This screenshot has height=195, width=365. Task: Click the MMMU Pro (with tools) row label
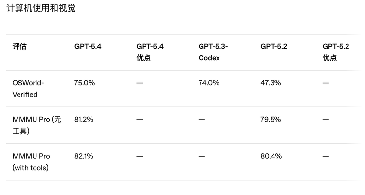point(32,162)
